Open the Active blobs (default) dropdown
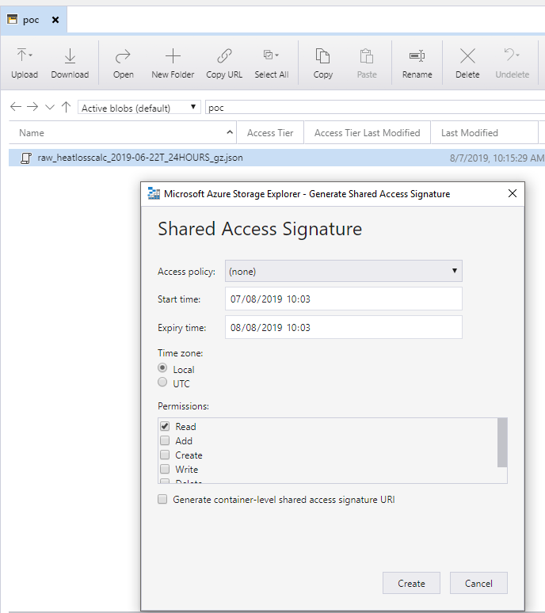This screenshot has height=613, width=545. click(x=139, y=107)
